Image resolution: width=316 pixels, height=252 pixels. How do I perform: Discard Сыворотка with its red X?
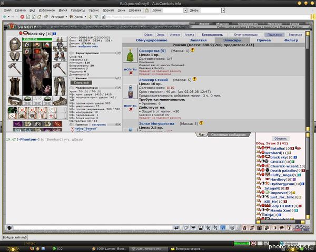(131, 73)
